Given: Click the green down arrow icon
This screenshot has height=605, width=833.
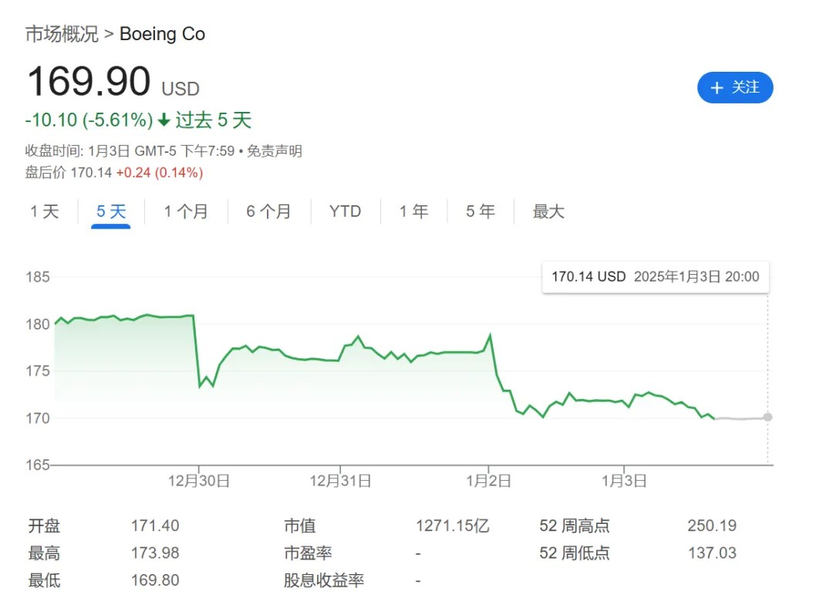Looking at the screenshot, I should pyautogui.click(x=164, y=121).
